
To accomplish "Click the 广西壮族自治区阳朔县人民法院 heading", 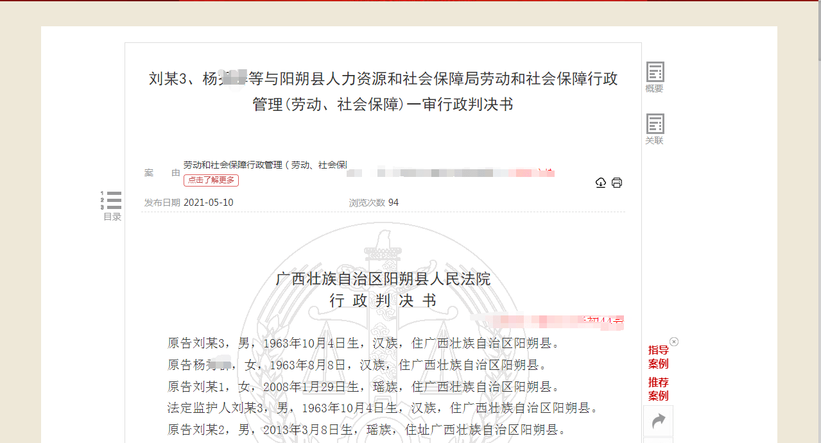I will (x=383, y=279).
